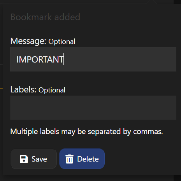
Task: Click the Optional text beside Labels
Action: [52, 90]
